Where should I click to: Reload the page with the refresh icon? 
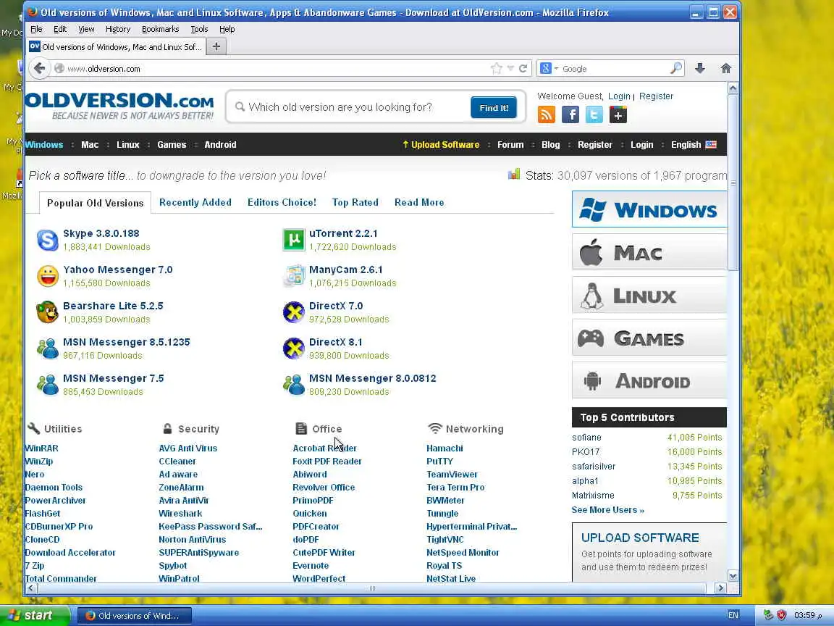(x=523, y=68)
